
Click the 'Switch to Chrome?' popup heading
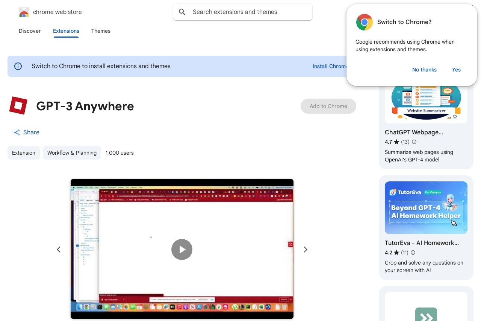404,22
